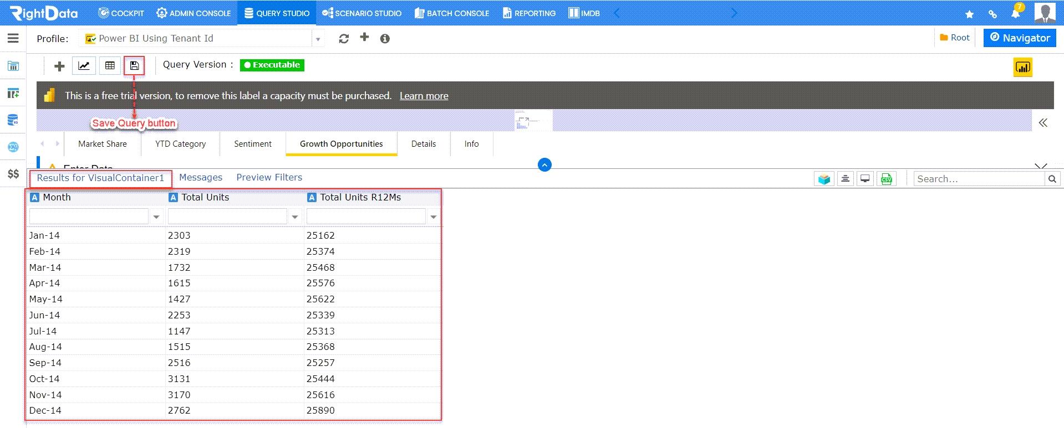1064x428 pixels.
Task: Click the Navigator button
Action: pyautogui.click(x=1020, y=38)
